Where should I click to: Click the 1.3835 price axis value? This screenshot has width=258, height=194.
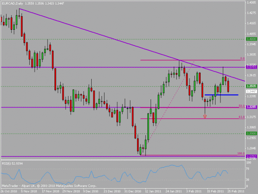251,55
